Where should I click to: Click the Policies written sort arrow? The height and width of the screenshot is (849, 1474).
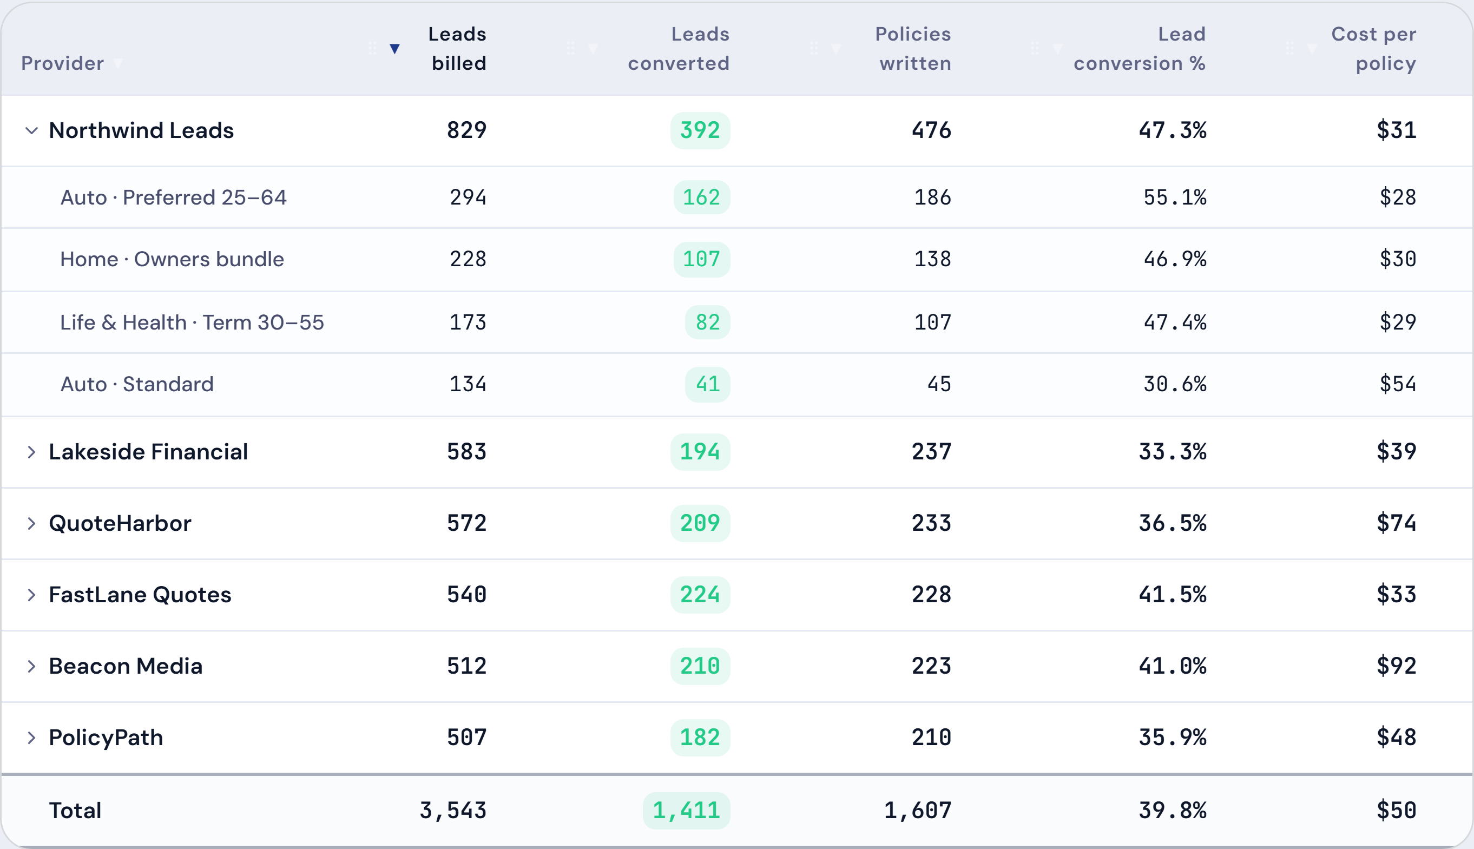tap(835, 48)
